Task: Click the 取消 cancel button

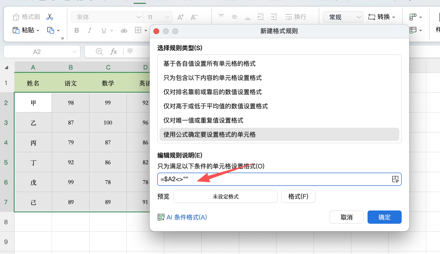Action: 347,217
